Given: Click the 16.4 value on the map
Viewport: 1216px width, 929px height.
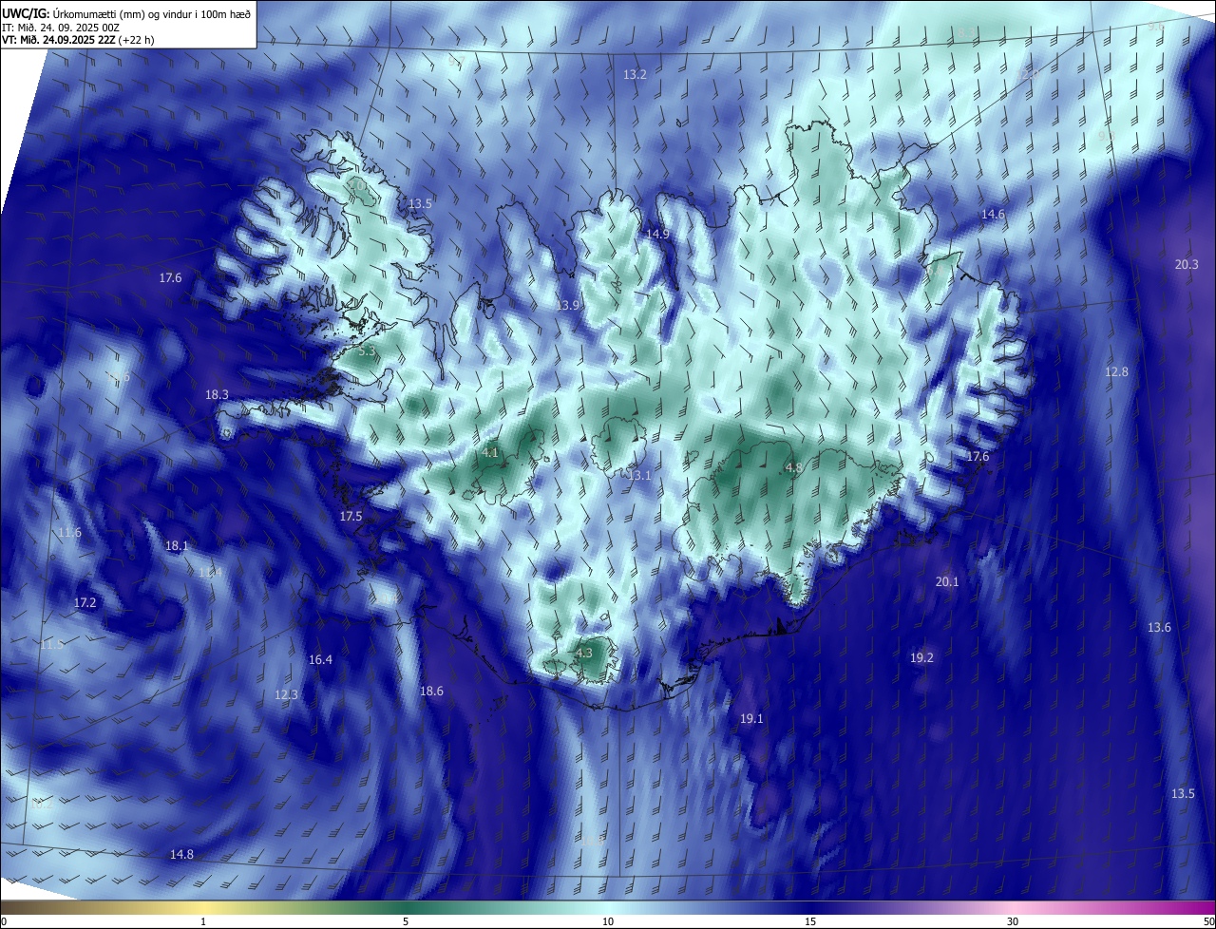Looking at the screenshot, I should [x=320, y=659].
